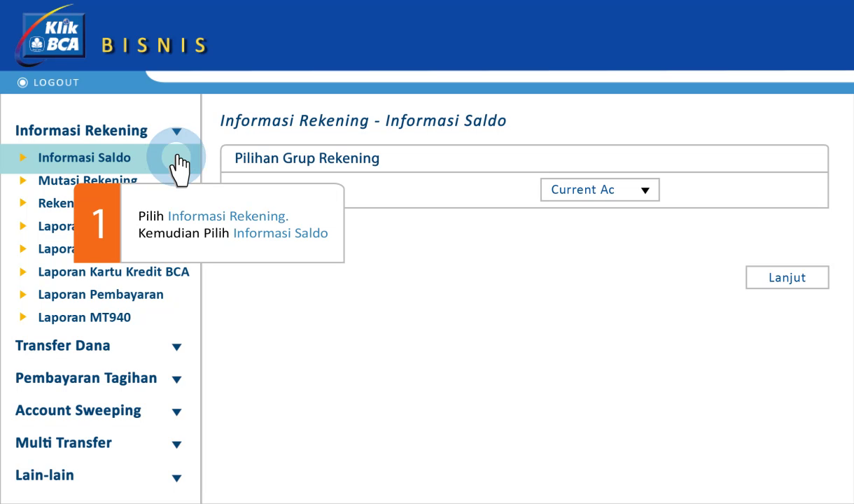Viewport: 854px width, 504px height.
Task: Expand the Account Sweeping arrow
Action: [176, 412]
